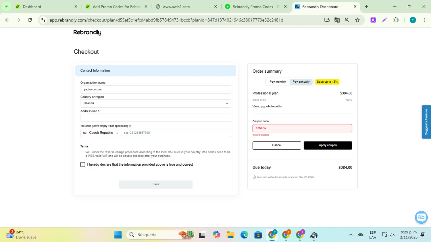Viewport: 431px width, 242px height.
Task: Click the Cancel coupon button
Action: [277, 145]
